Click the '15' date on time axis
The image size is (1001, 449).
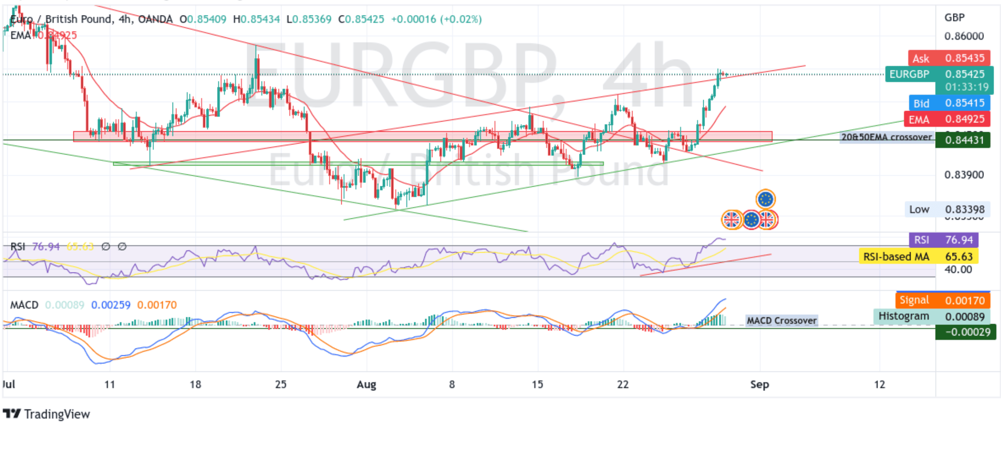click(x=537, y=384)
